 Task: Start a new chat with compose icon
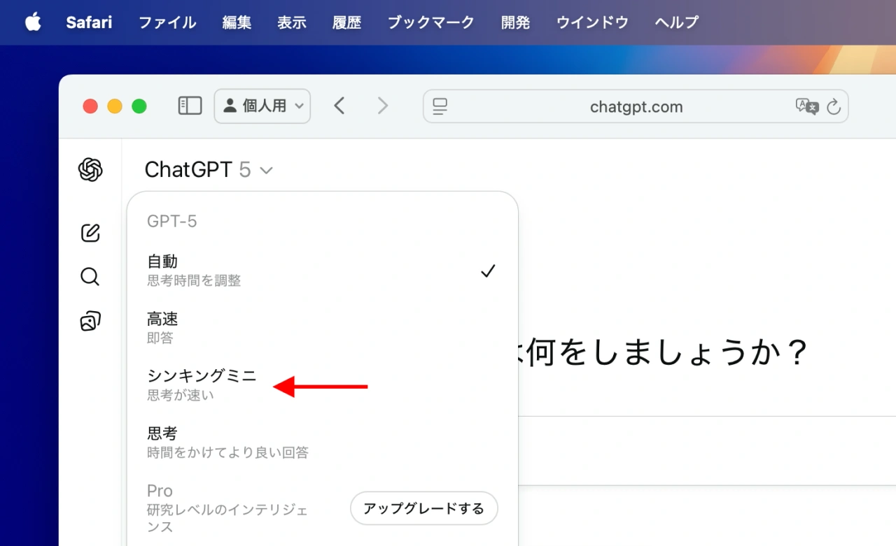pos(90,233)
